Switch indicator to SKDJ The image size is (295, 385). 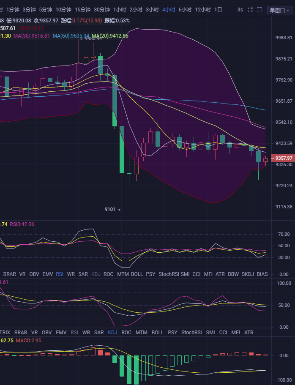pyautogui.click(x=247, y=274)
